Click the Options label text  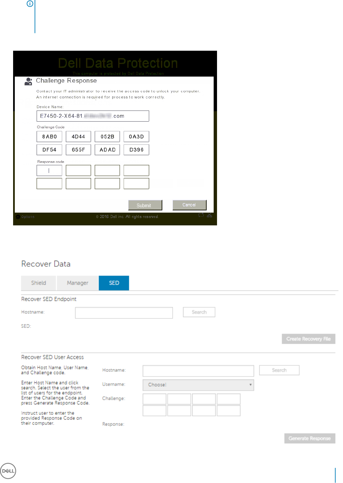[28, 217]
